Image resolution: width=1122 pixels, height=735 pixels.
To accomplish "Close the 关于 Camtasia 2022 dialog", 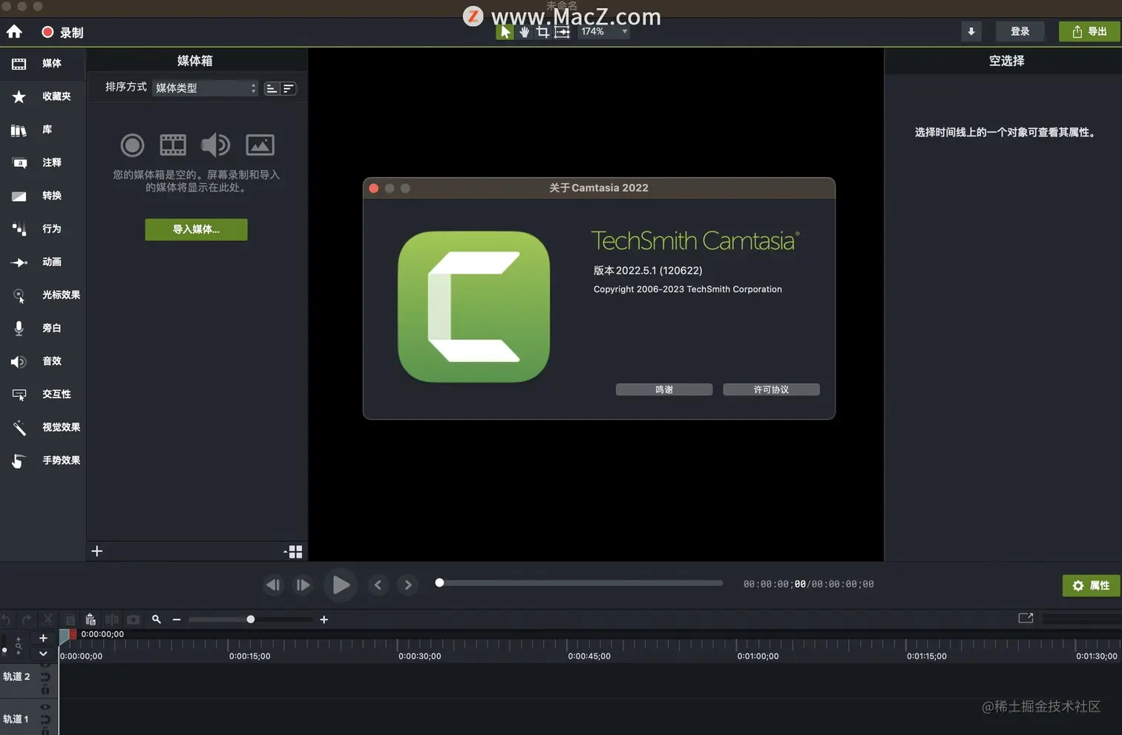I will [374, 188].
